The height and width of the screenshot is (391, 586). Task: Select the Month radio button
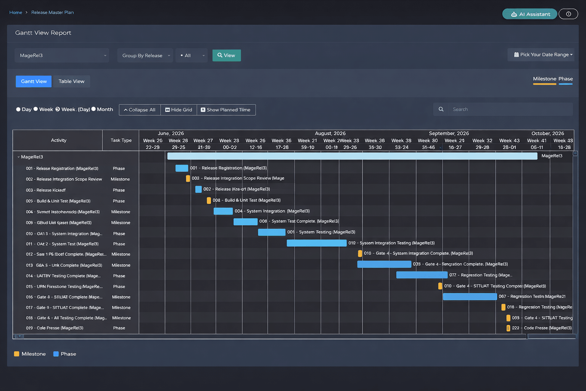coord(93,109)
